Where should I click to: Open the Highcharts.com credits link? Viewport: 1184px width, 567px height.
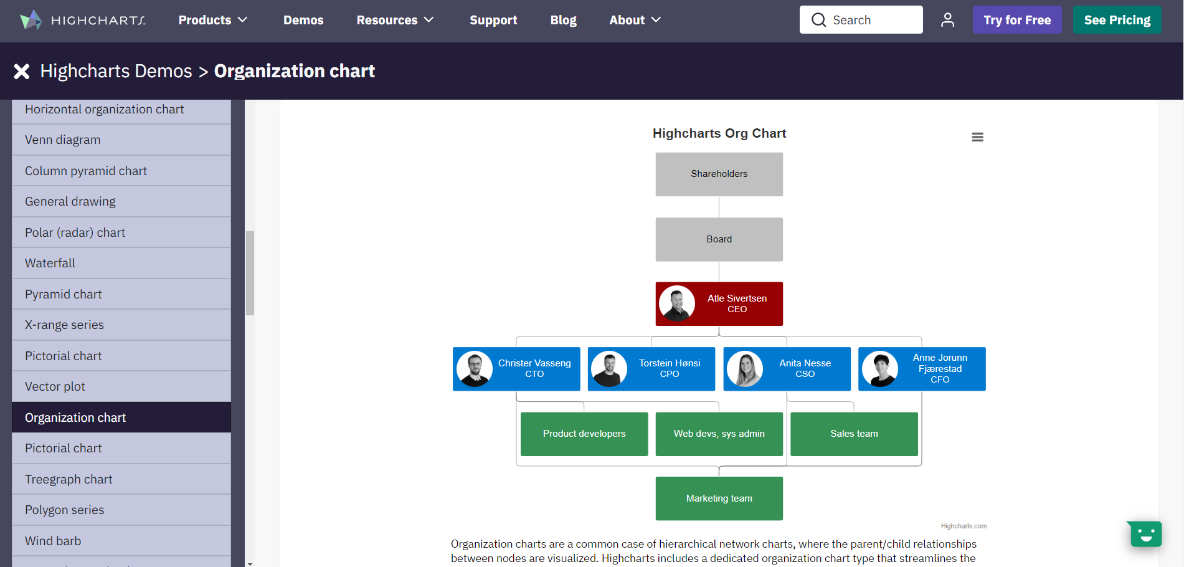point(964,526)
